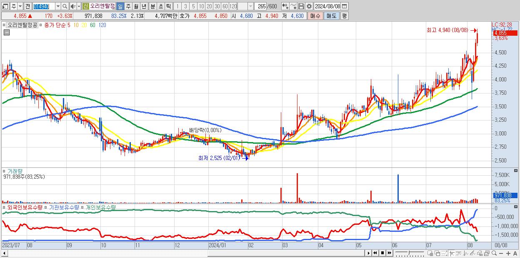Select interval 3 button
The image size is (520, 258).
(185, 6)
